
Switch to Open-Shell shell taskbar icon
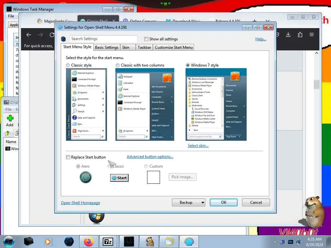189,242
